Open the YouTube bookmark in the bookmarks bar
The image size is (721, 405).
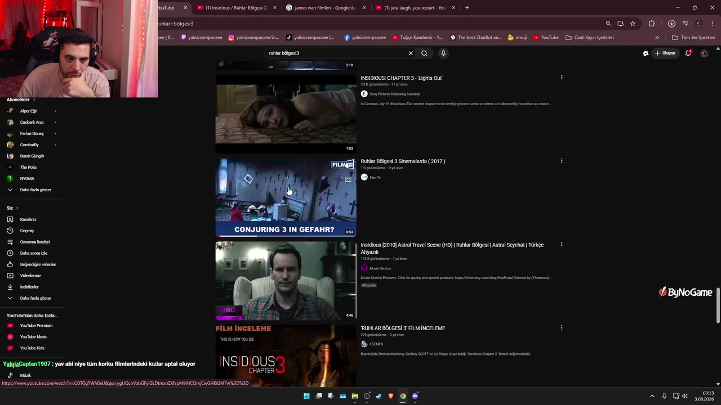[x=546, y=38]
